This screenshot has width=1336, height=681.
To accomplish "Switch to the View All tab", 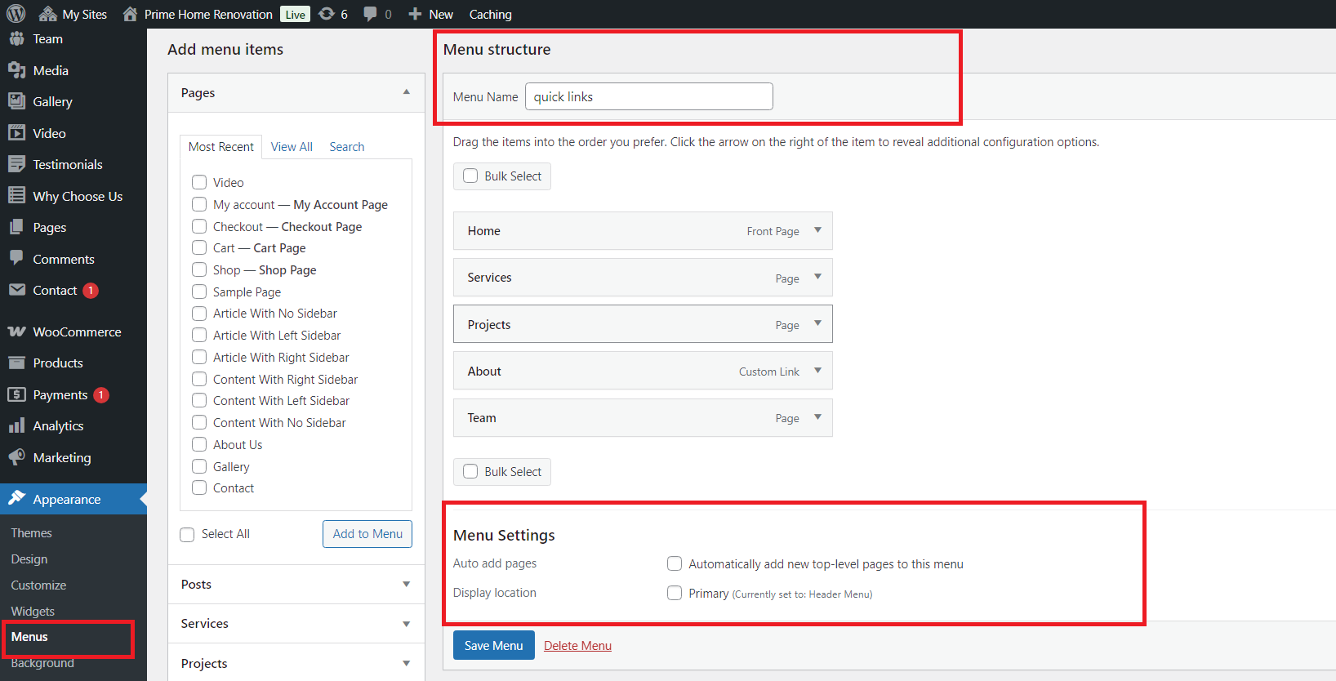I will point(292,147).
